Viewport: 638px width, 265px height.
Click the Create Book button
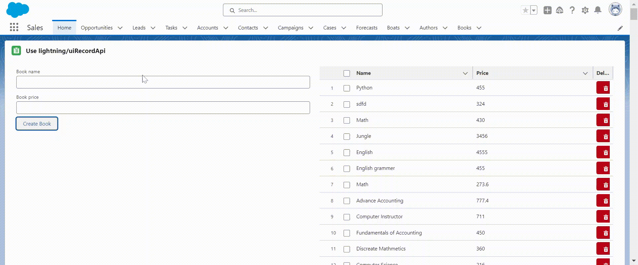[37, 124]
